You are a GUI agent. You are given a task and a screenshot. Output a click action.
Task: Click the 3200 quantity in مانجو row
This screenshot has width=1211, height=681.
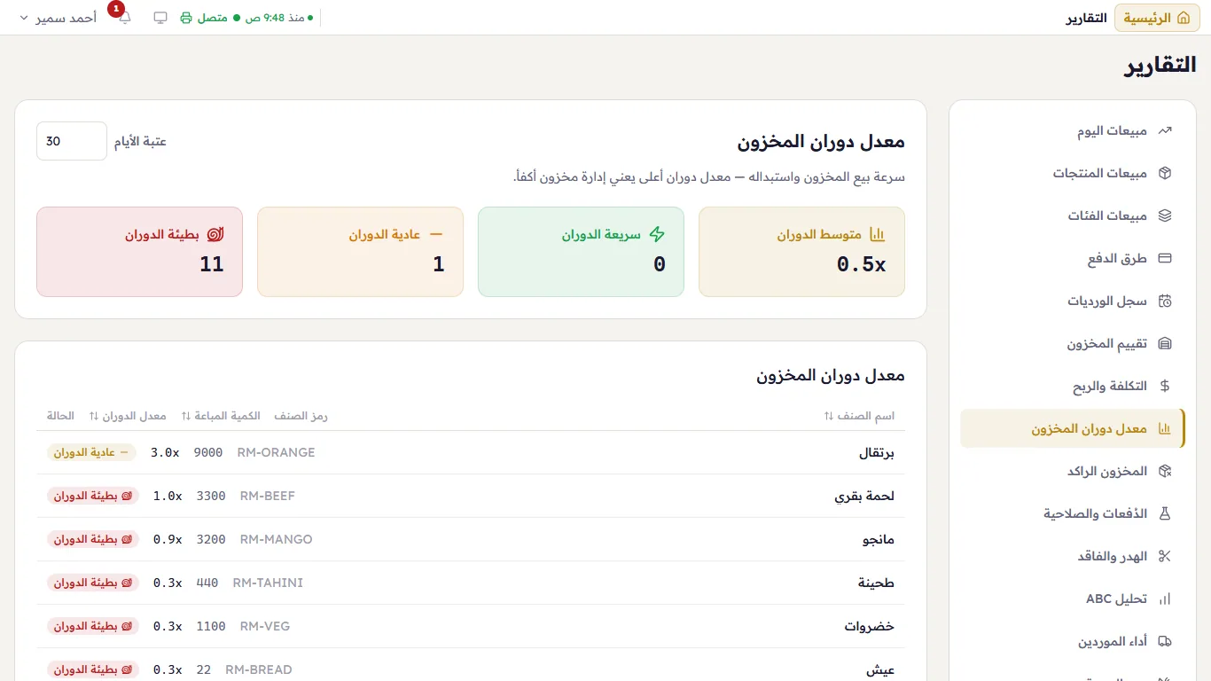211,539
